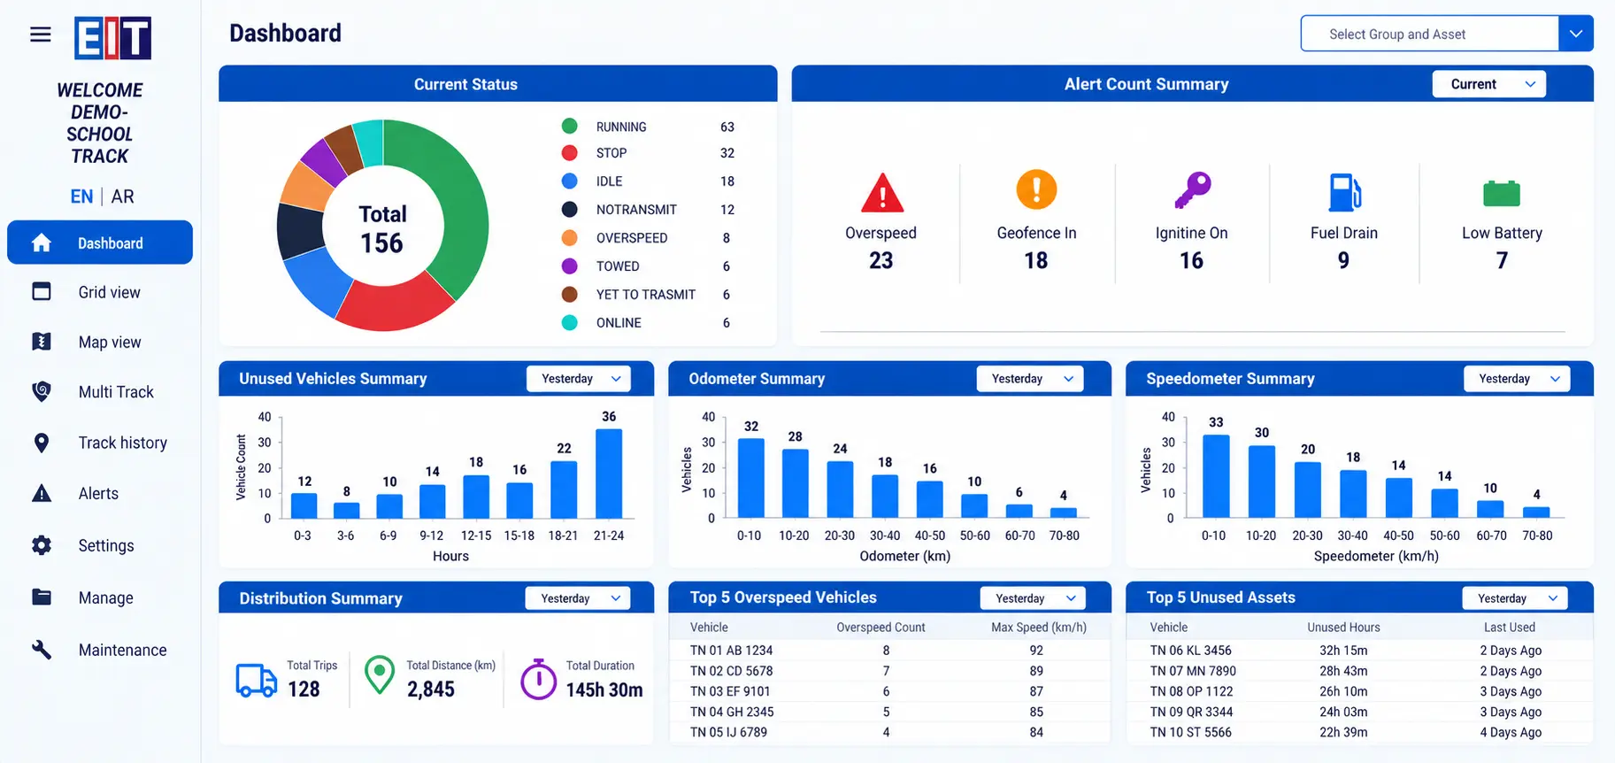1615x763 pixels.
Task: Click the Grid view sidebar icon
Action: 42,291
